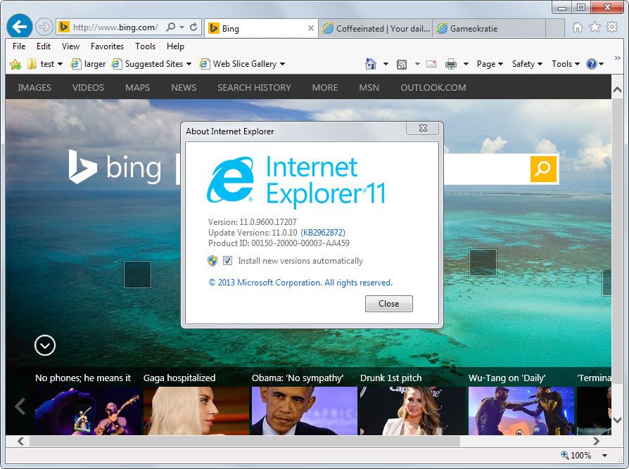Click the search magnifier in the address bar

click(170, 27)
